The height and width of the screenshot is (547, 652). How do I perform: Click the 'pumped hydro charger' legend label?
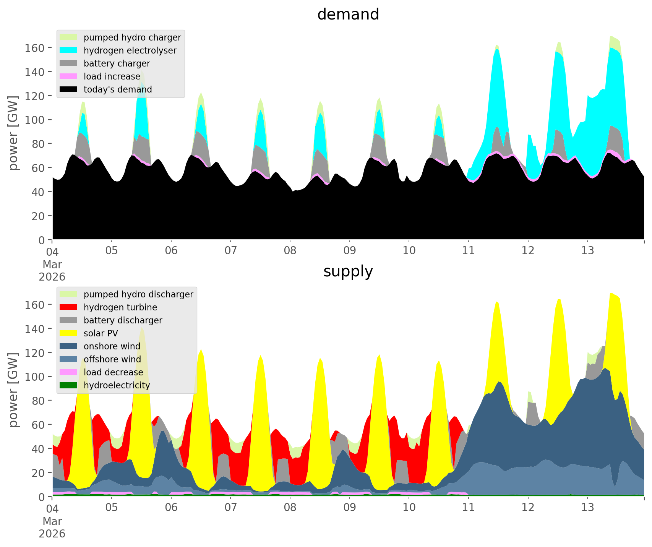click(132, 37)
